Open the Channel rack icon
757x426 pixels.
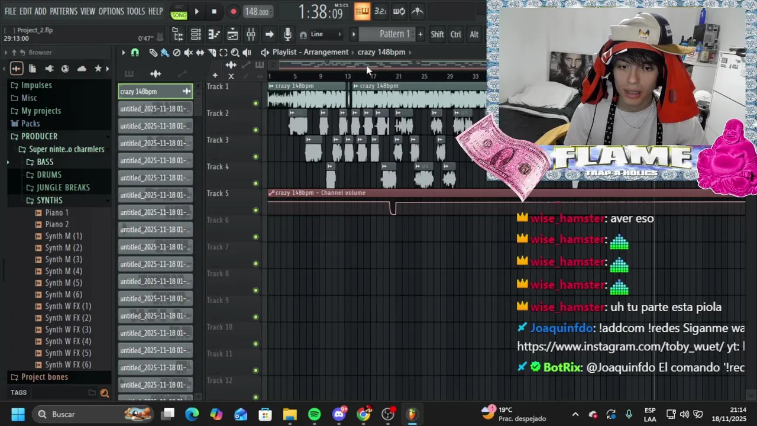tap(196, 34)
